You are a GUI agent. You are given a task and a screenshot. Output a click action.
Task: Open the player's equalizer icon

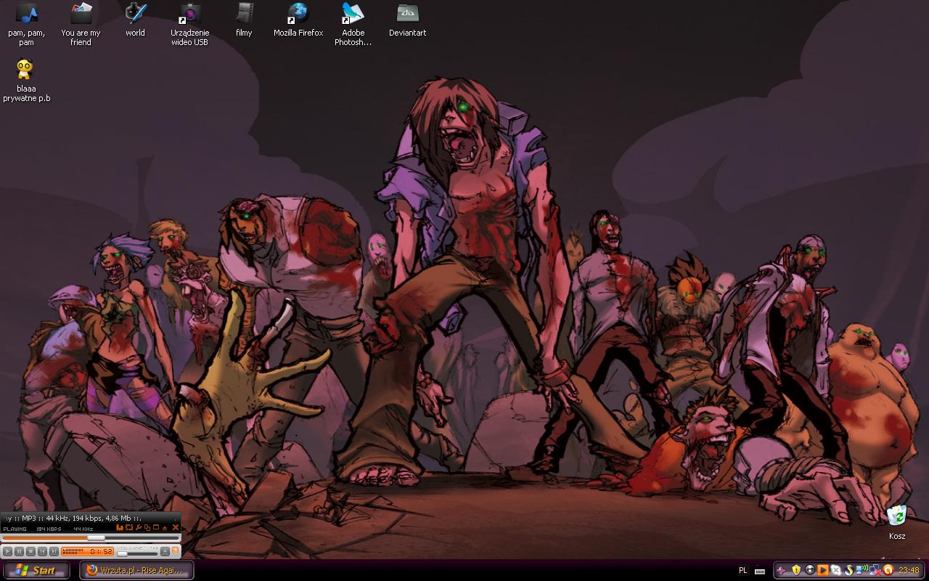click(120, 527)
